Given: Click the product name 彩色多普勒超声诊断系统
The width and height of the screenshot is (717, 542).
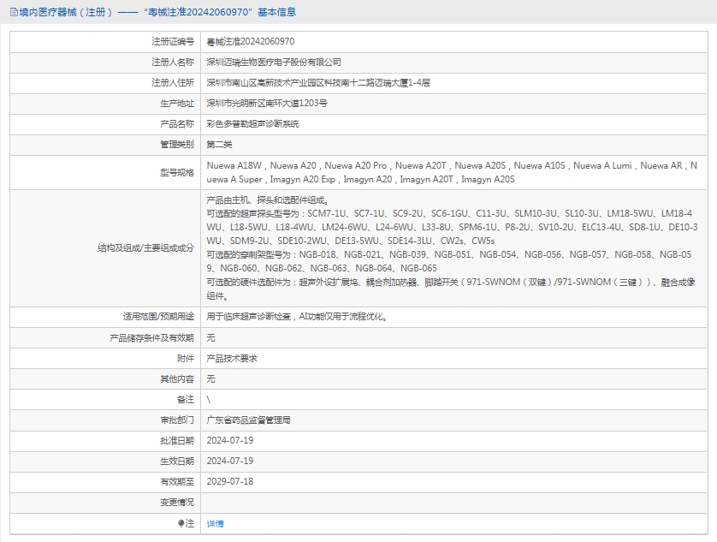Looking at the screenshot, I should [x=252, y=124].
